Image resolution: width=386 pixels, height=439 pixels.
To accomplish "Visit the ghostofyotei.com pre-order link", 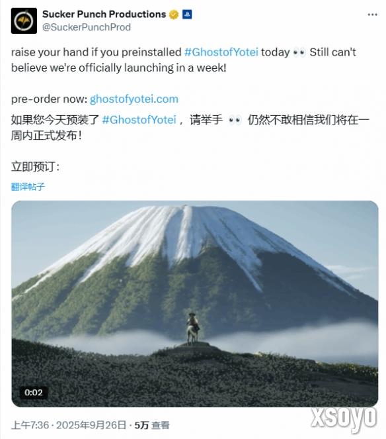I will pos(134,99).
